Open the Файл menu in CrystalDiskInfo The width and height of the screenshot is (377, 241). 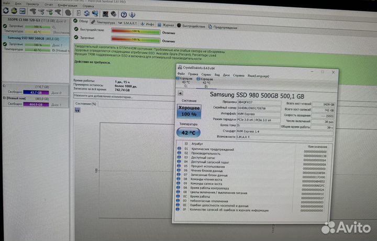(x=181, y=73)
